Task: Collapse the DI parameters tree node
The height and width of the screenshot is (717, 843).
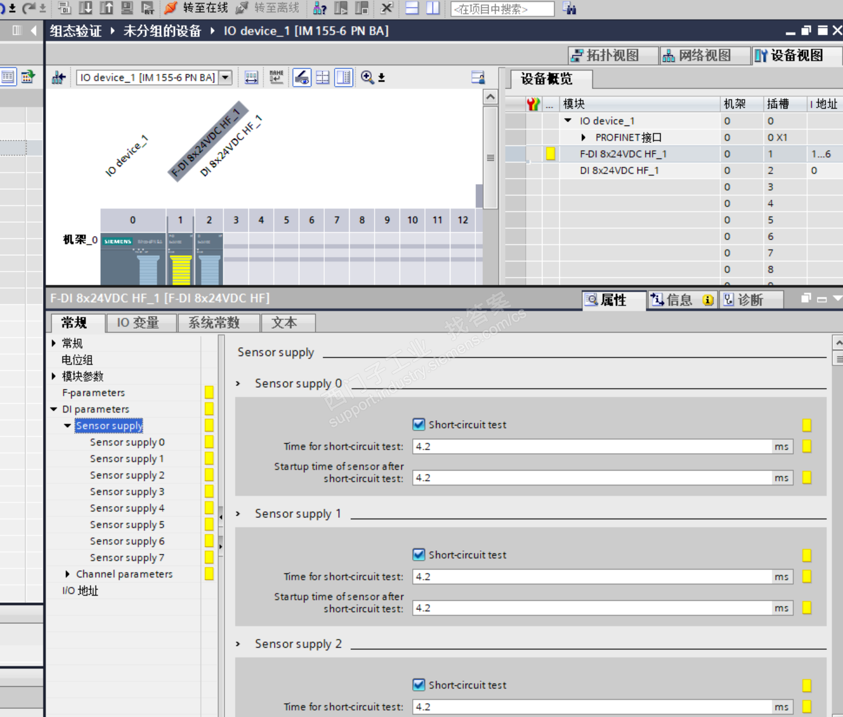Action: (x=54, y=409)
